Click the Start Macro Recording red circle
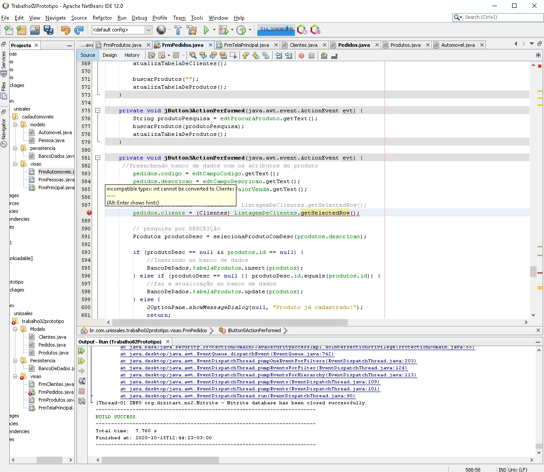The width and height of the screenshot is (544, 472). [301, 56]
